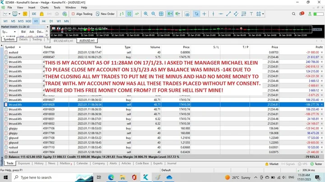Switch to the History tab

point(39,164)
